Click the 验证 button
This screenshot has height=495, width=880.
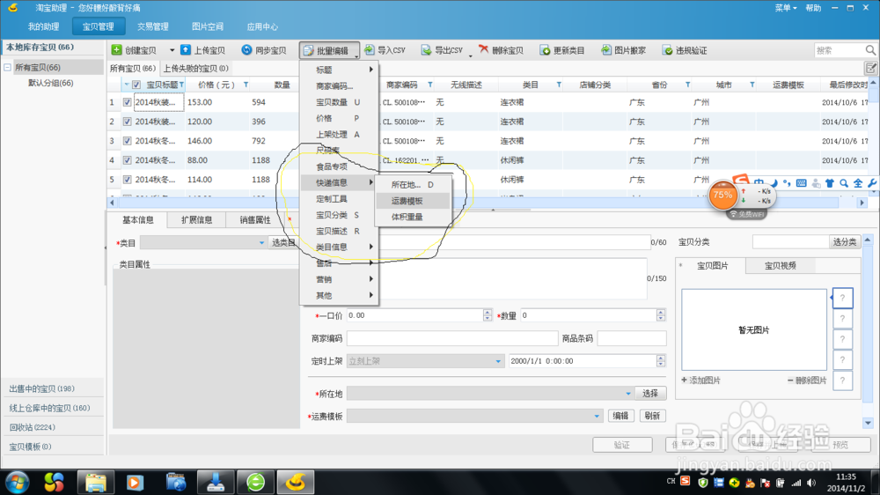pyautogui.click(x=622, y=445)
